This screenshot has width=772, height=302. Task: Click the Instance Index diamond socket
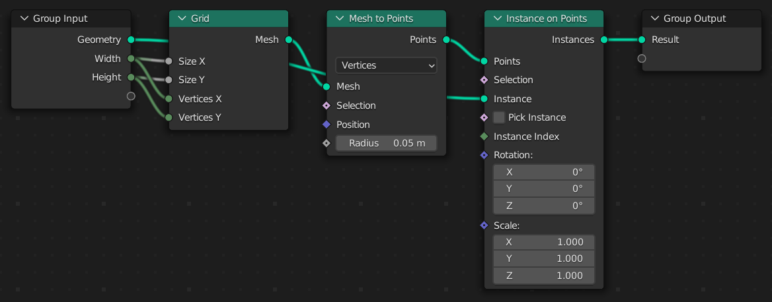coord(484,136)
